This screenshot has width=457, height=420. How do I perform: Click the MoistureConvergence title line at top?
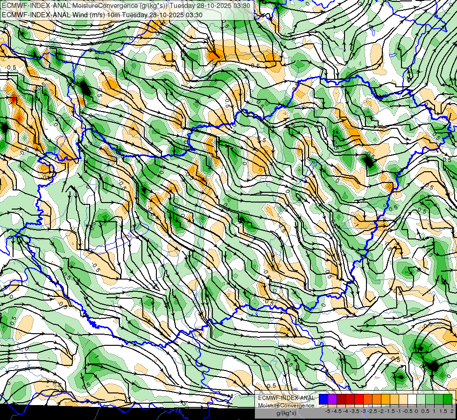point(126,6)
